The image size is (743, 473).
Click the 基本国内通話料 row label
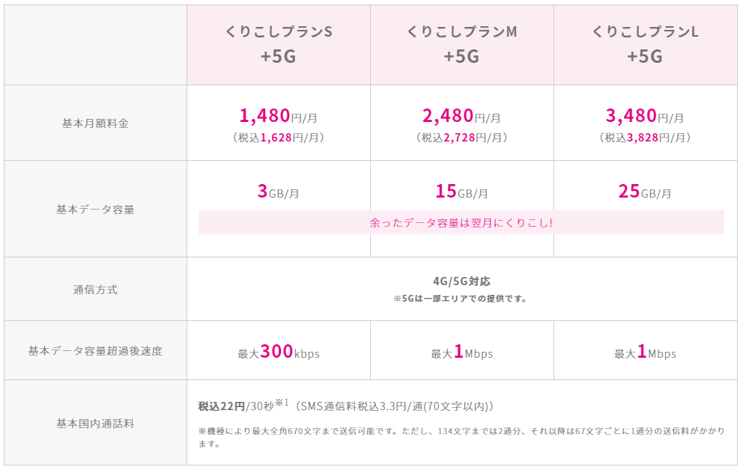(x=95, y=424)
